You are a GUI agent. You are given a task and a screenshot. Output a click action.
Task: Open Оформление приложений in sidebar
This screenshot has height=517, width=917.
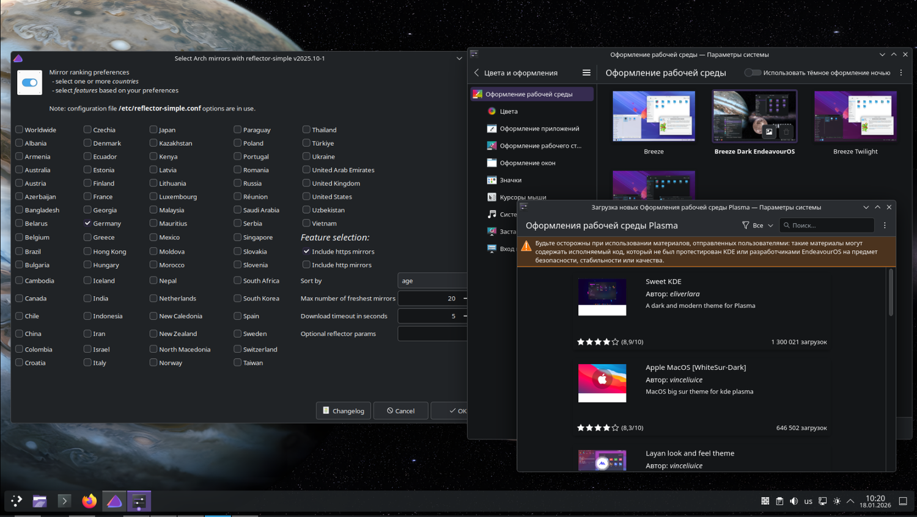click(x=531, y=129)
